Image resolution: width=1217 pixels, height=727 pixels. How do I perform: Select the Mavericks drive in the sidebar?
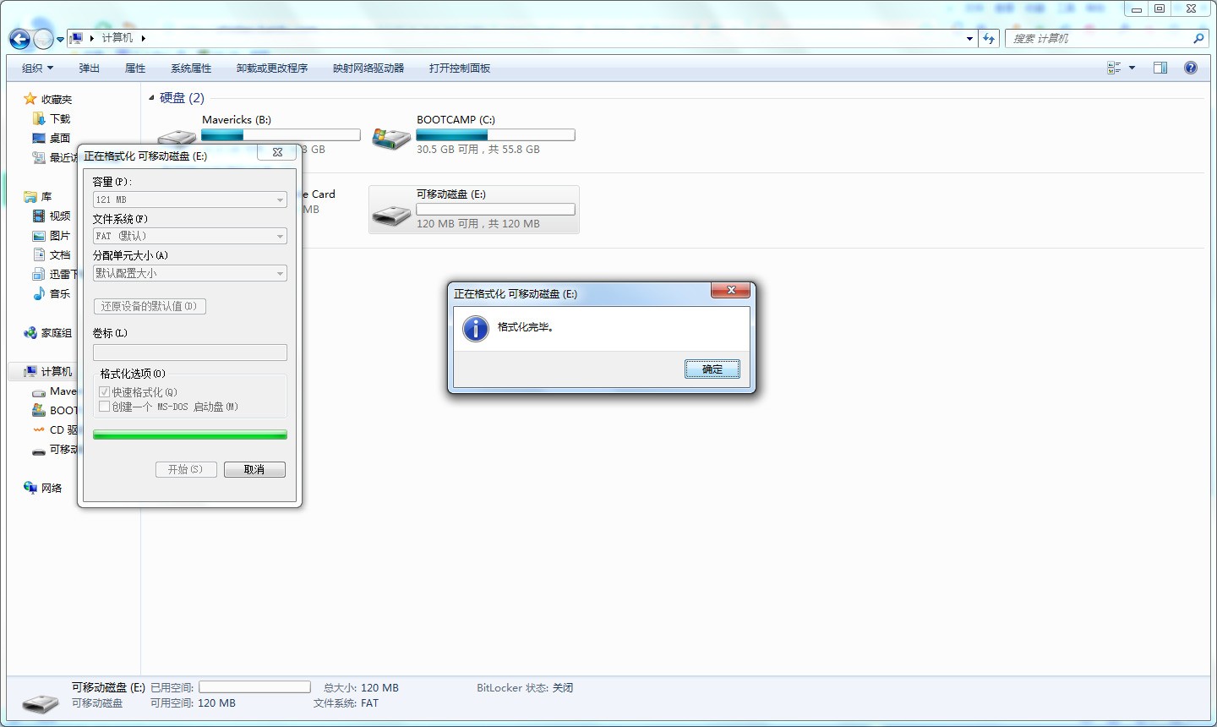point(54,392)
